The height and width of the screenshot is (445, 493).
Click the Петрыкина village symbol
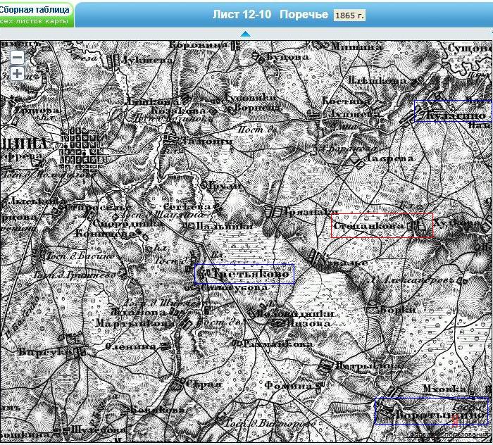[x=326, y=366]
